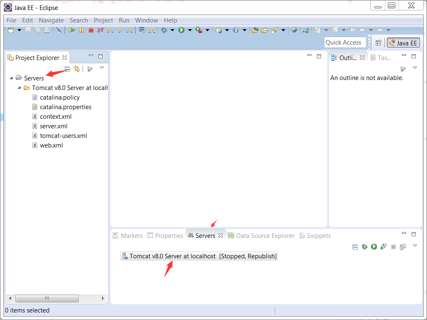427x320 pixels.
Task: Switch to the Data Source Explorer tab
Action: click(261, 236)
